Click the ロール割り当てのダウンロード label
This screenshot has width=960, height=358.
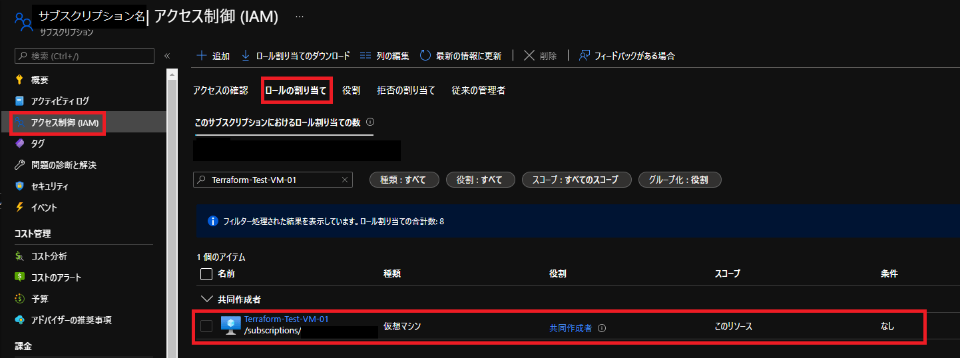(303, 56)
